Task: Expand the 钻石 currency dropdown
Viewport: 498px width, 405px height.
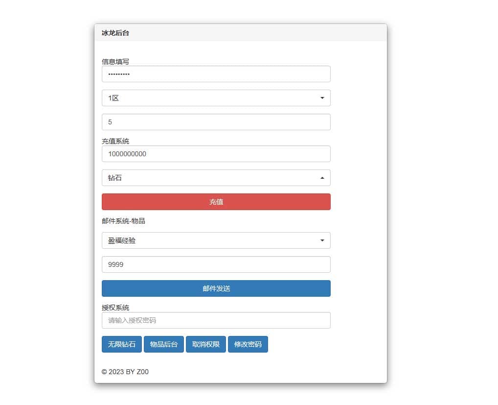Action: pyautogui.click(x=216, y=178)
